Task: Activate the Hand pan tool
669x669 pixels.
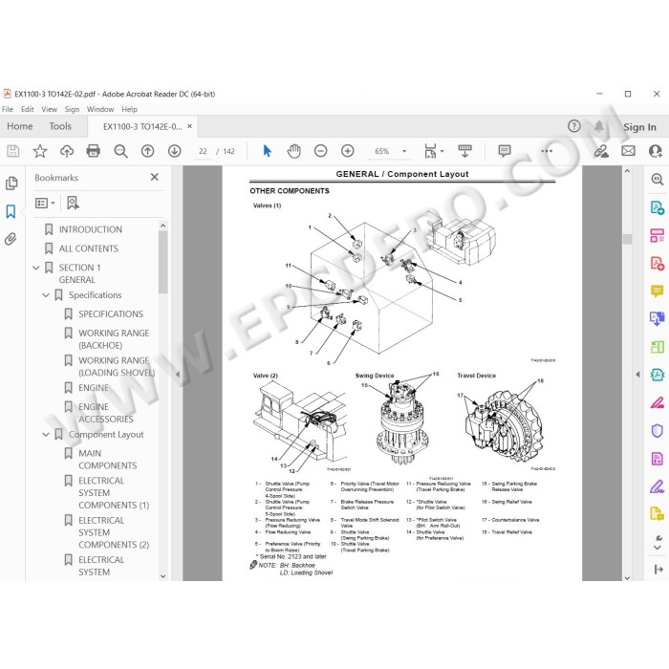Action: [x=294, y=151]
